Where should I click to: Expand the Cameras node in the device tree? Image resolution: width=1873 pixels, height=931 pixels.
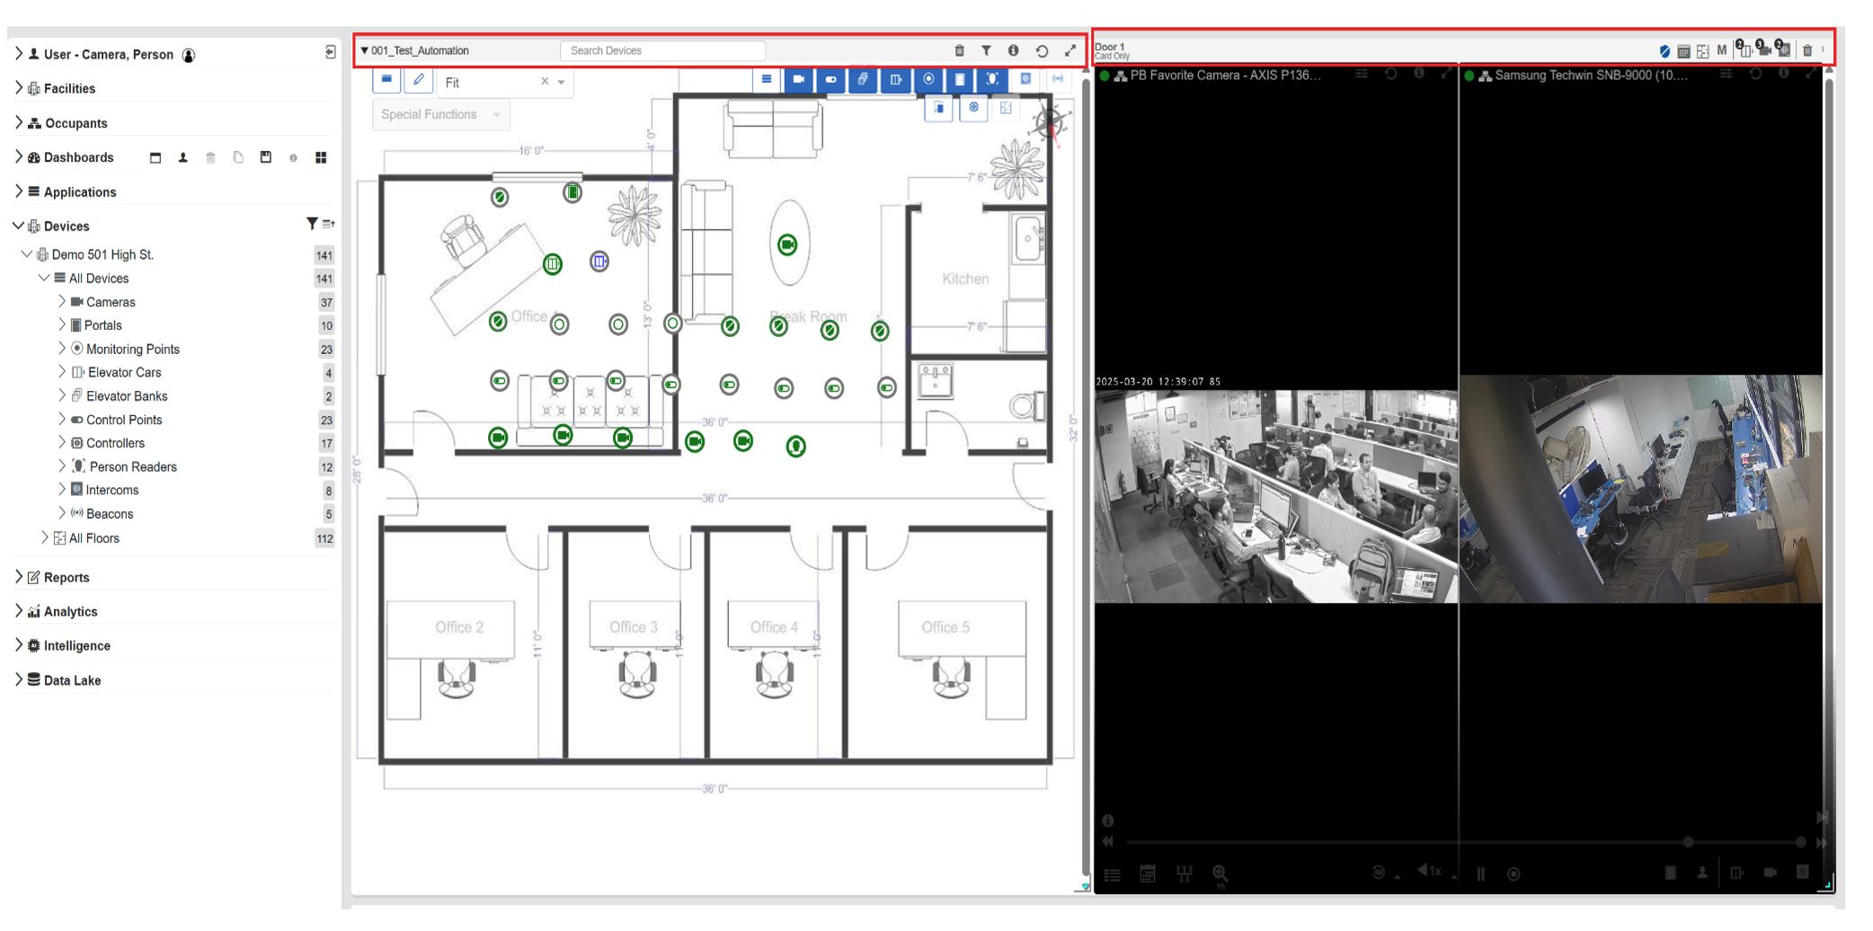click(61, 302)
